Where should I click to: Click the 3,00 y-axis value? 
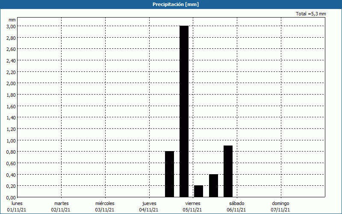(x=11, y=27)
